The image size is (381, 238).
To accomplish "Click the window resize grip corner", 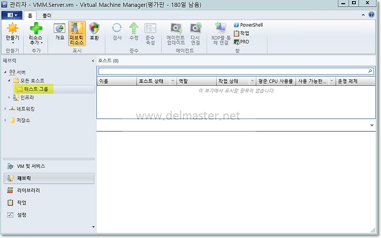I will 373,231.
